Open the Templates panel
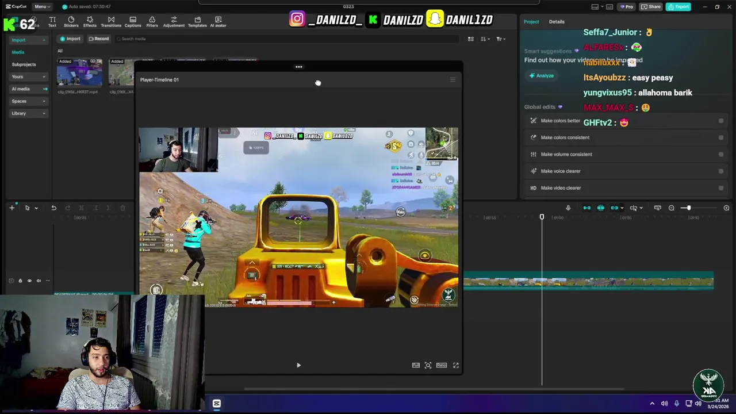The image size is (736, 414). pyautogui.click(x=197, y=22)
